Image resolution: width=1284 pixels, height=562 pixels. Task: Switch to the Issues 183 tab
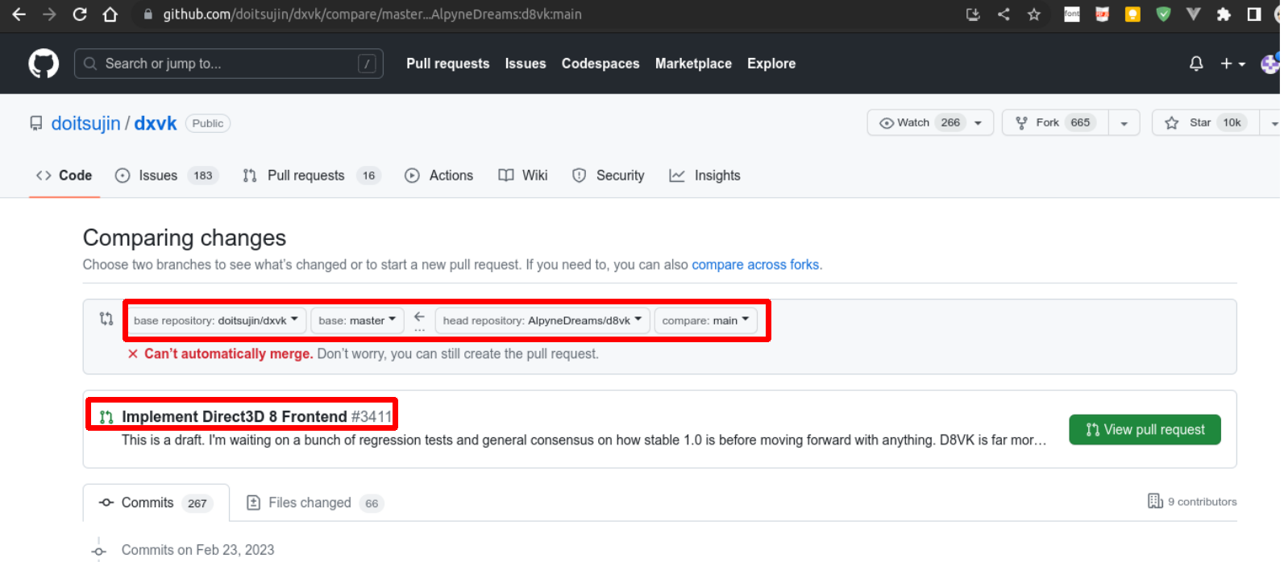click(167, 176)
